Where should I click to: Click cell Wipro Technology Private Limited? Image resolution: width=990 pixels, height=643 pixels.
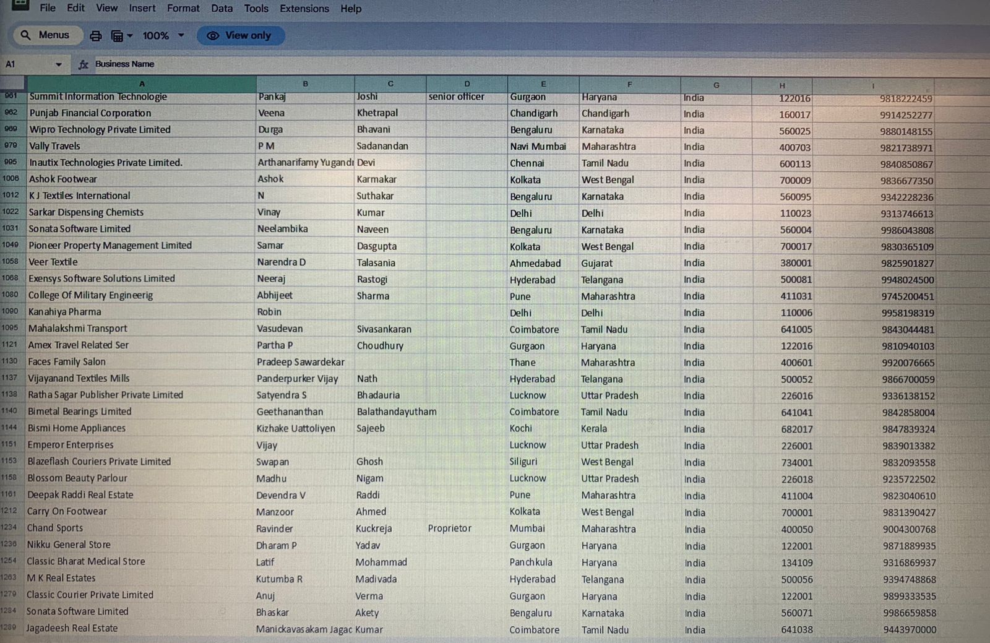[x=100, y=129]
